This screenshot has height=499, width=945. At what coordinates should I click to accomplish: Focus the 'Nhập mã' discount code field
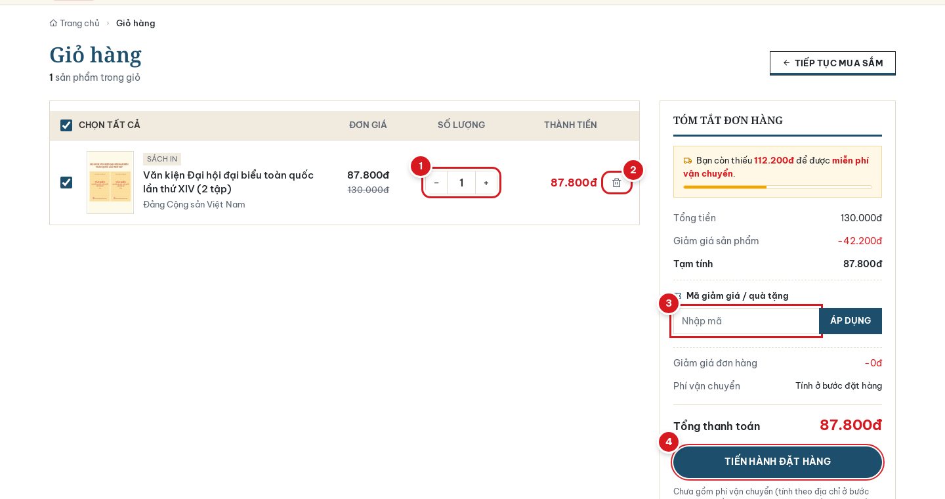(x=746, y=321)
